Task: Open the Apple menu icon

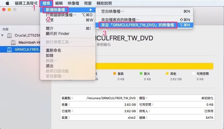Action: tap(7, 3)
